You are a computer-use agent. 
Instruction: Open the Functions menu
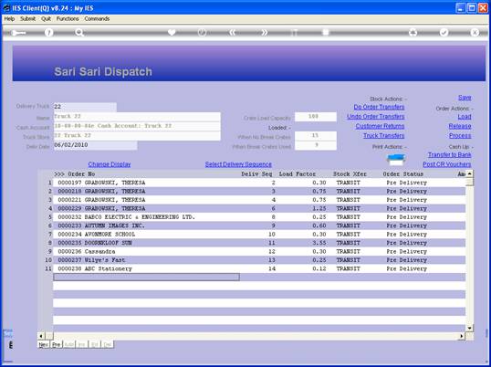[68, 19]
